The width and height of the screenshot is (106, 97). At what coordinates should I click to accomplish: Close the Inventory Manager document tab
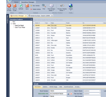pyautogui.click(x=26, y=16)
